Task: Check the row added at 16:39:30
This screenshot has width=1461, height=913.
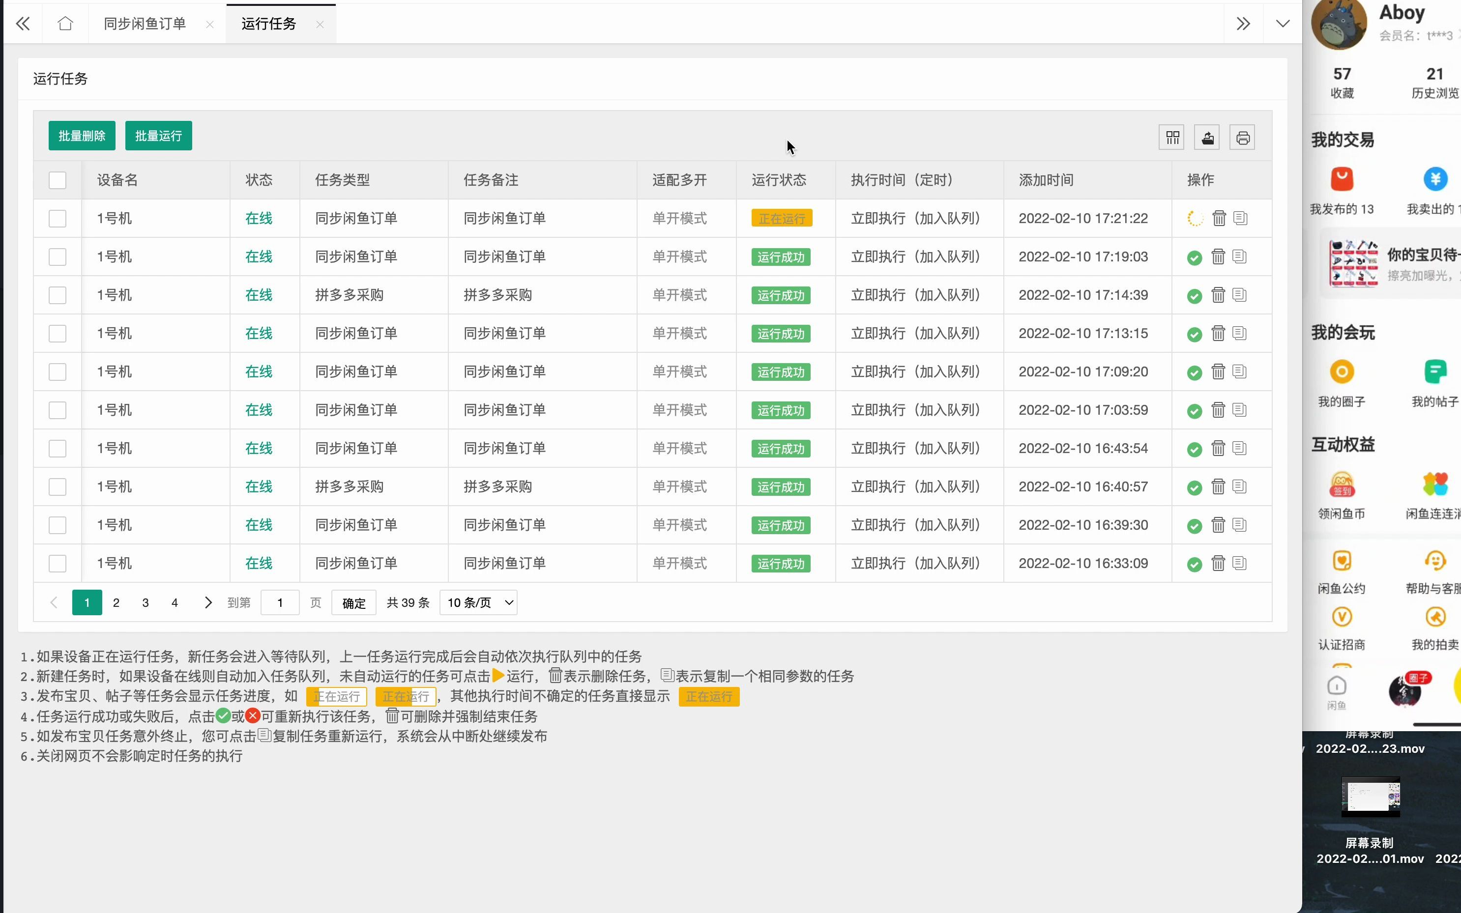Action: [x=58, y=525]
